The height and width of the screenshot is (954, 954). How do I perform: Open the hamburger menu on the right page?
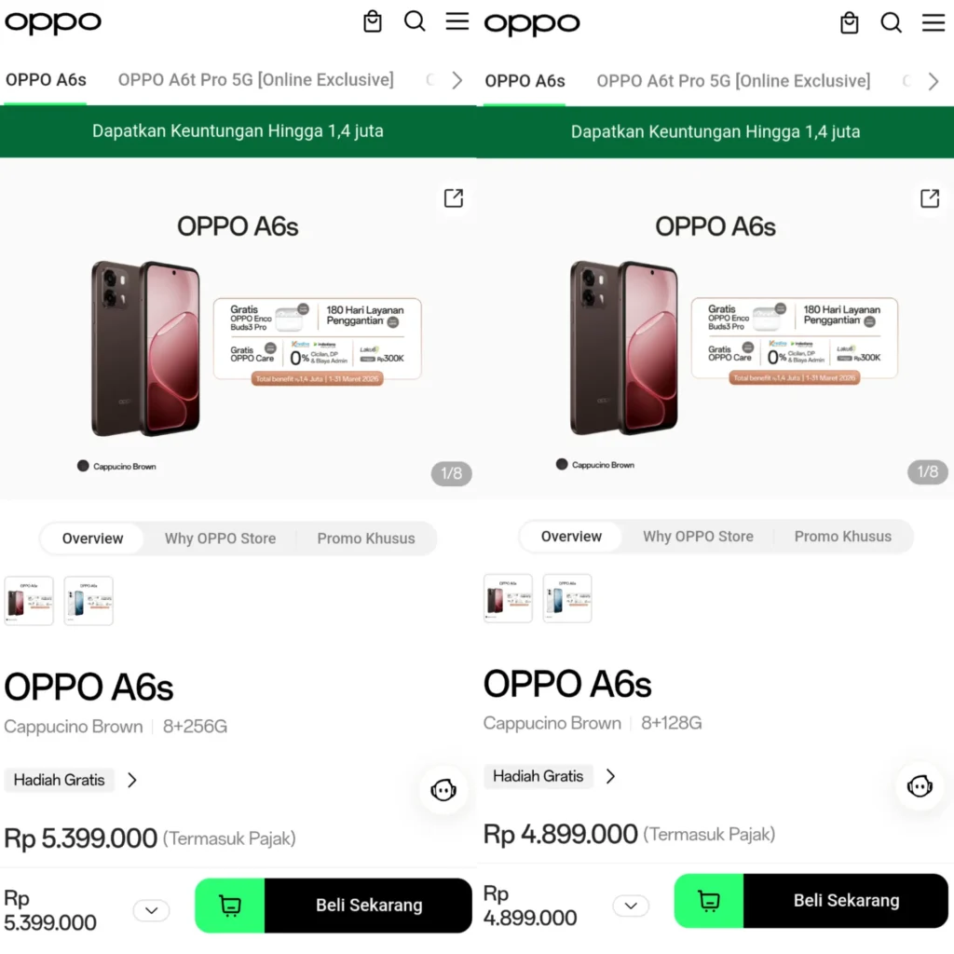click(x=934, y=20)
